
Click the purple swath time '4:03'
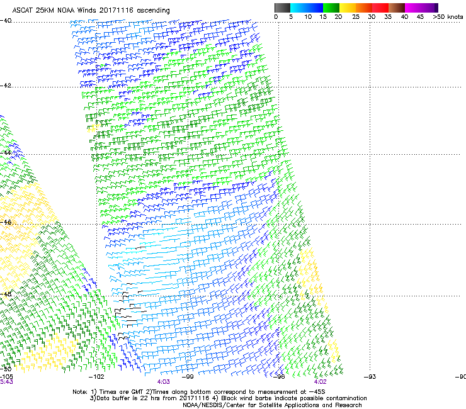(x=164, y=382)
